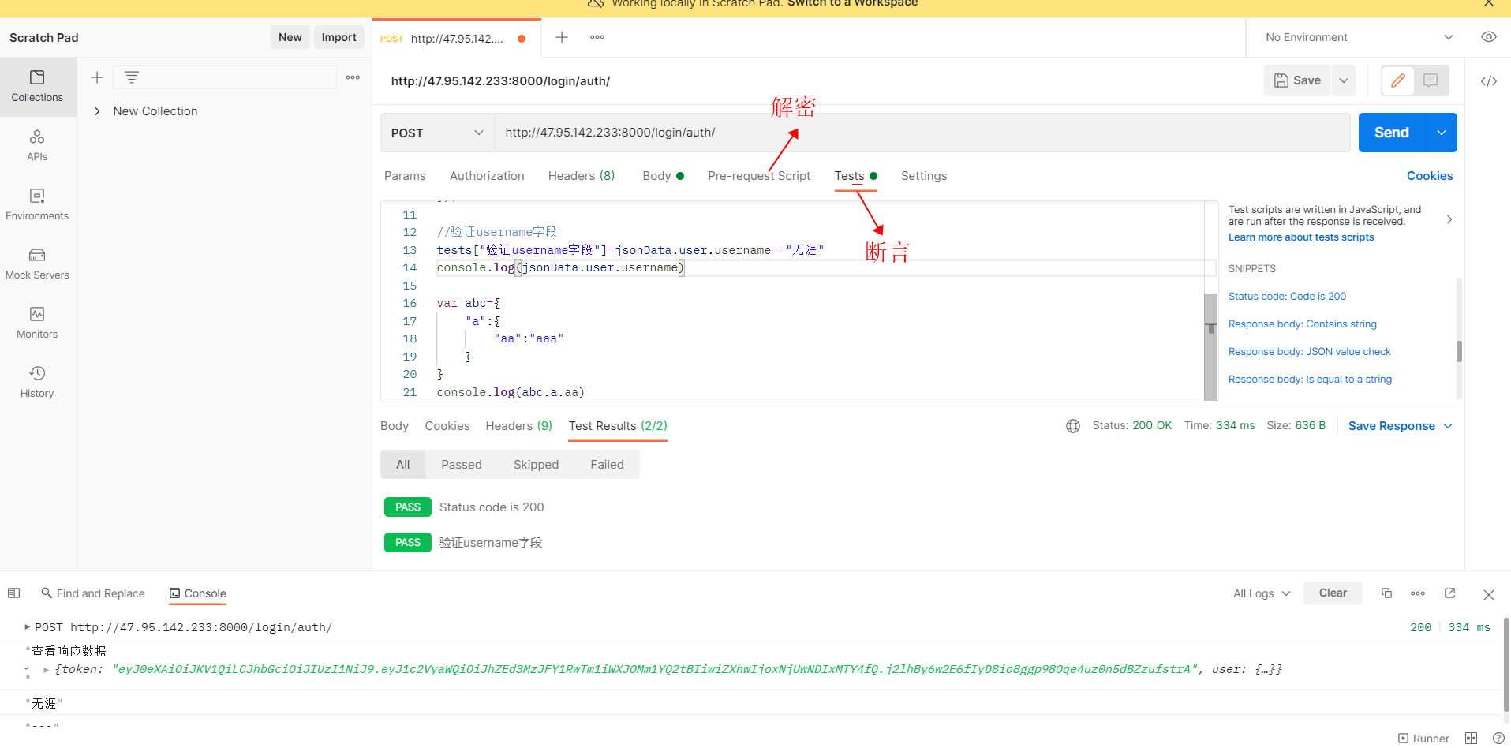This screenshot has height=748, width=1511.
Task: Click the Save request button
Action: (1298, 80)
